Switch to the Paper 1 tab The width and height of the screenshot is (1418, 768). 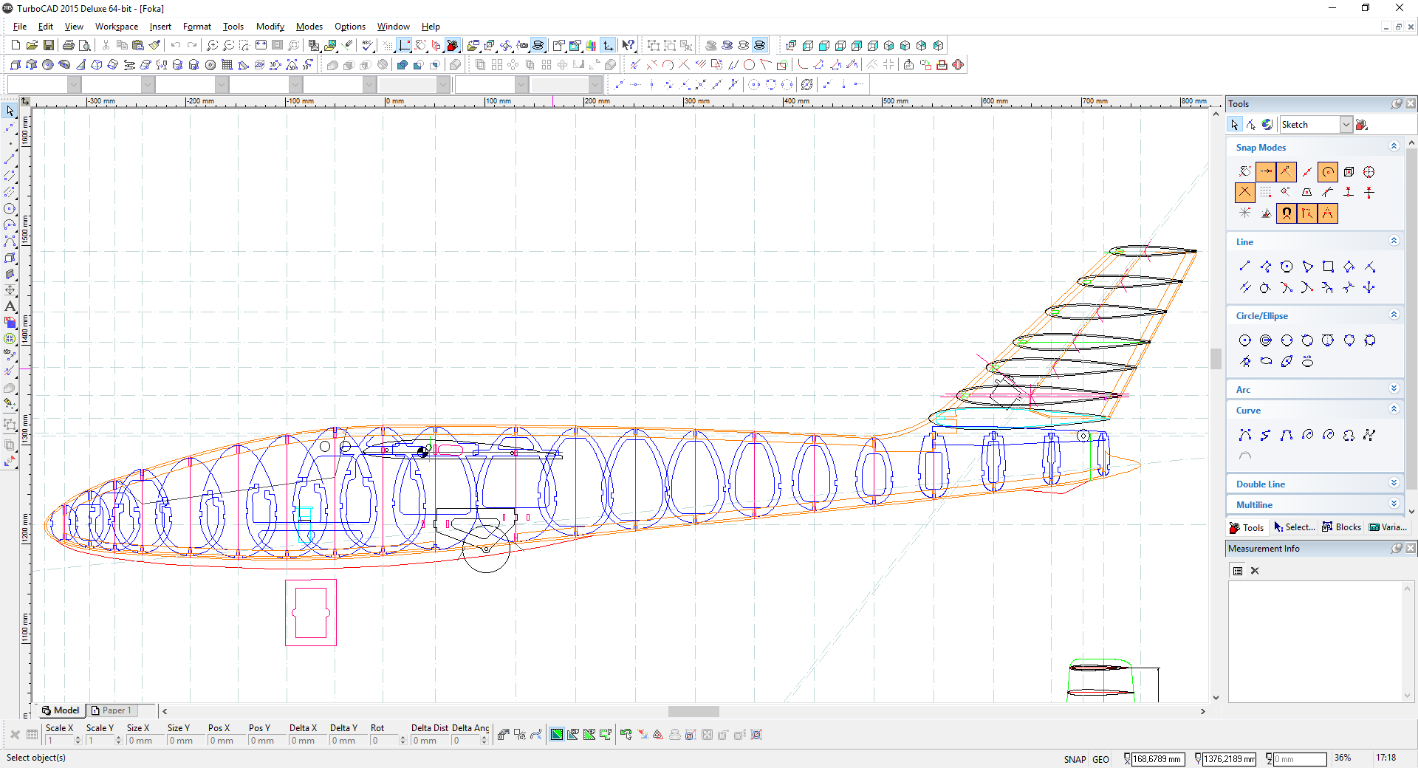coord(112,710)
